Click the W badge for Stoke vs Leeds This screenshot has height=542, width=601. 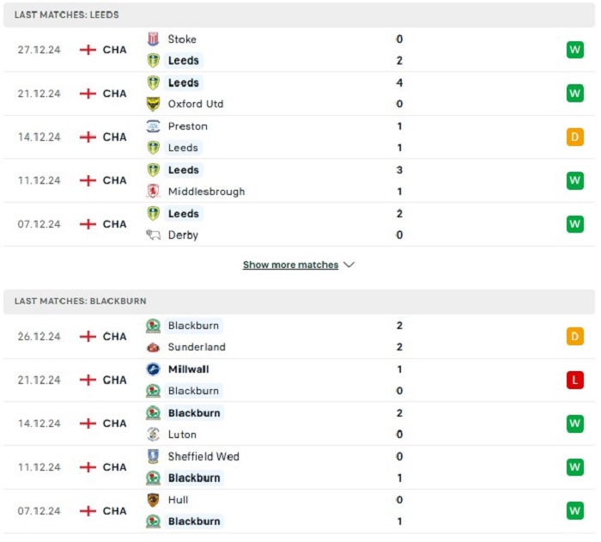pyautogui.click(x=575, y=50)
